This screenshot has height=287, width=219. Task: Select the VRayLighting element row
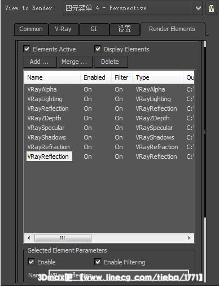click(x=109, y=99)
